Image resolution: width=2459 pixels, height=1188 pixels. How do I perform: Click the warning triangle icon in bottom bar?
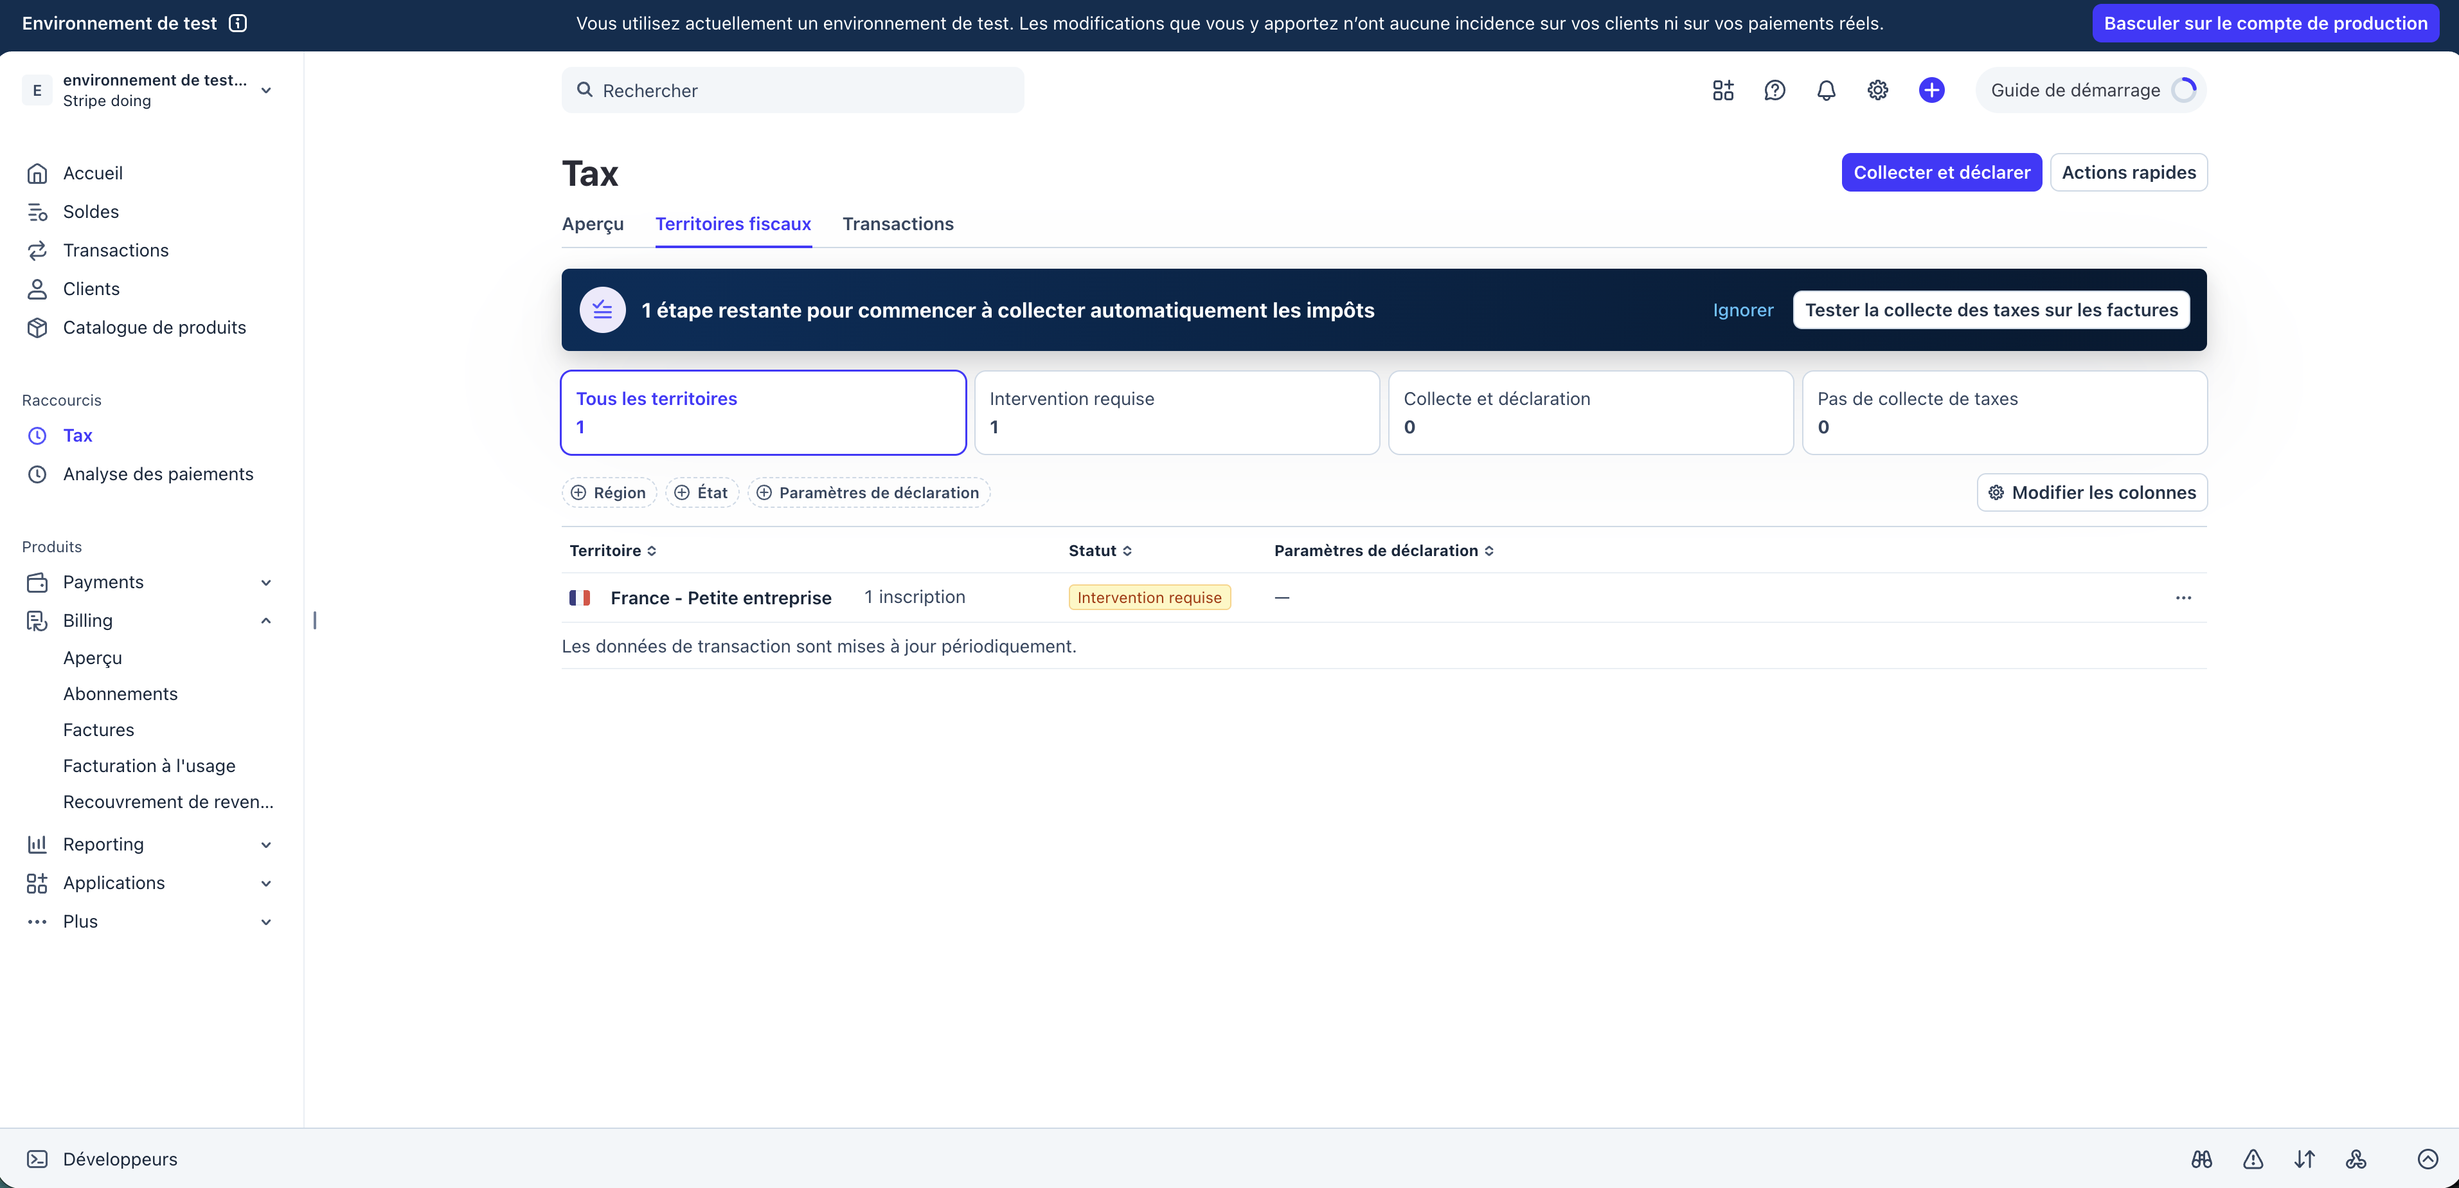click(x=2254, y=1158)
